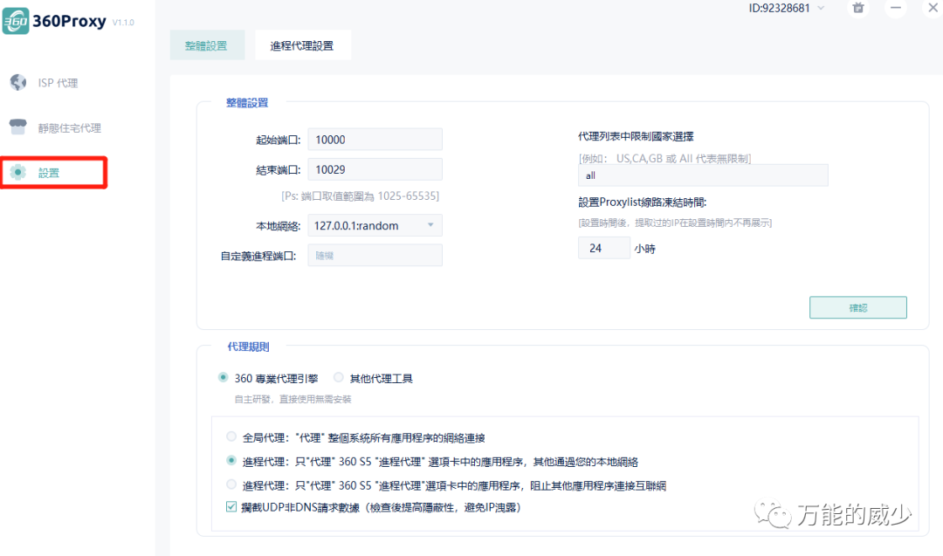Viewport: 943px width, 556px height.
Task: Click the ISP 代理 globe icon
Action: (x=18, y=82)
